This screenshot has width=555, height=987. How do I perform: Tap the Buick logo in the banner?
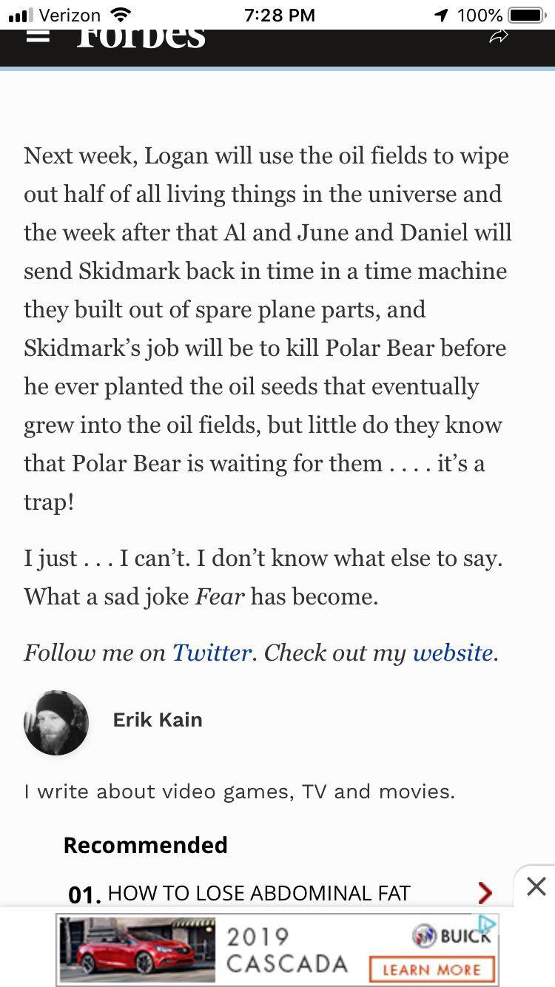pyautogui.click(x=451, y=936)
